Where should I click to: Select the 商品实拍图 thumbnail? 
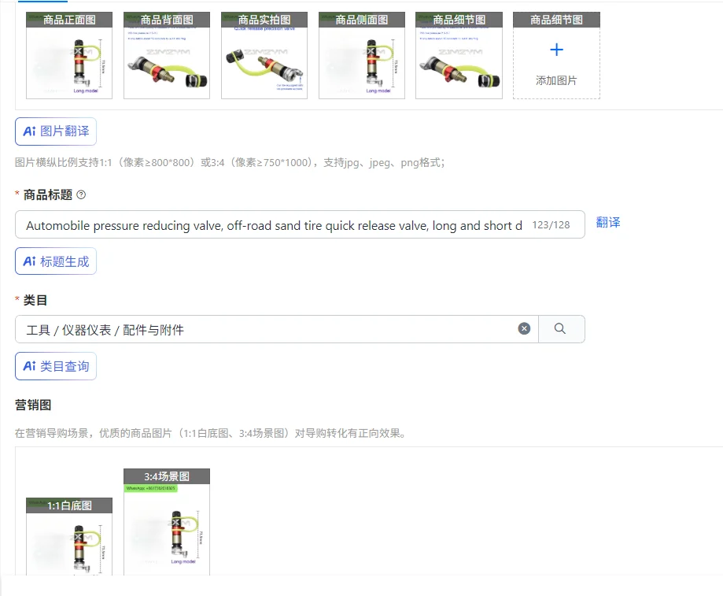pyautogui.click(x=264, y=55)
